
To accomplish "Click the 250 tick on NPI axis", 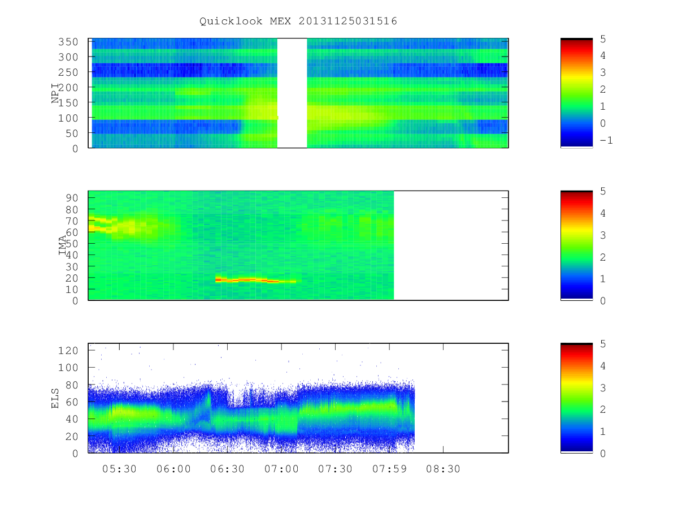I will click(69, 72).
